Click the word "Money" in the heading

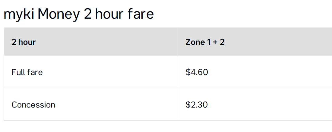tap(59, 15)
